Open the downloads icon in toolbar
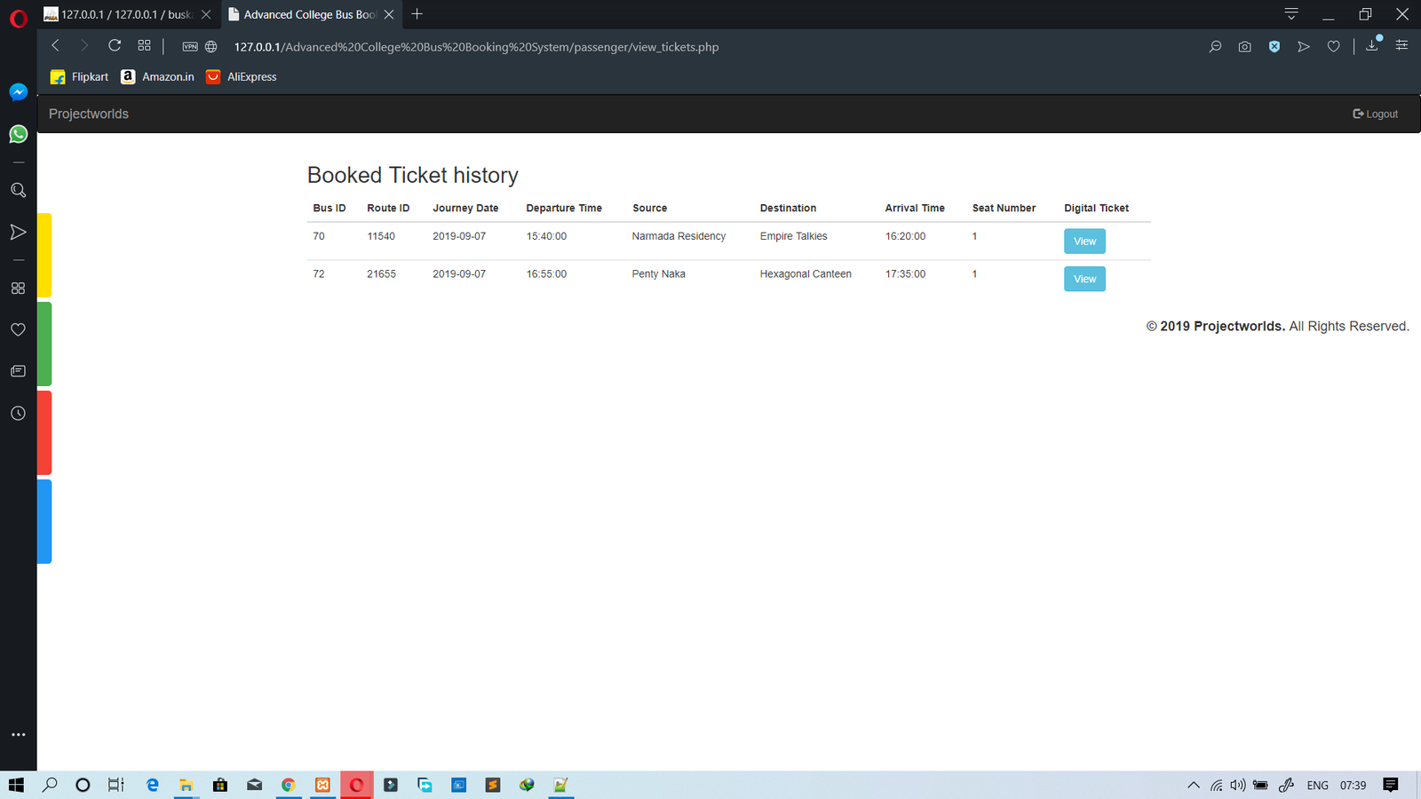This screenshot has width=1421, height=799. click(1372, 46)
